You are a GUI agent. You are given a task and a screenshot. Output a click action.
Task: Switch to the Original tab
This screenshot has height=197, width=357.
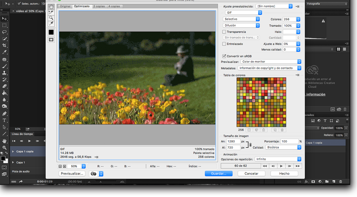point(65,6)
